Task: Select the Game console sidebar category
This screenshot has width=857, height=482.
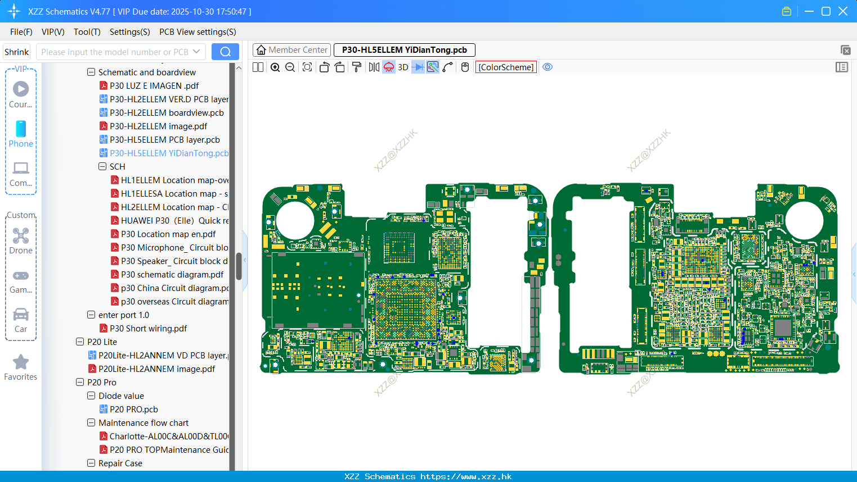Action: pos(21,281)
